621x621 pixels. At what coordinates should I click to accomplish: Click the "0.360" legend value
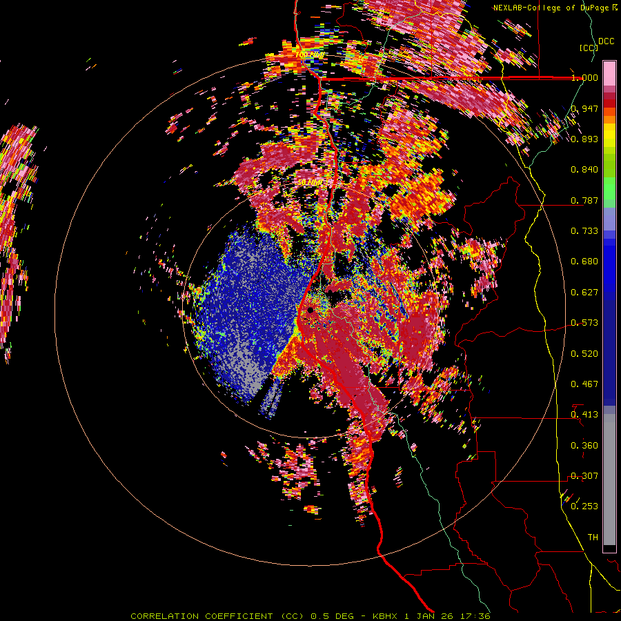tap(584, 445)
